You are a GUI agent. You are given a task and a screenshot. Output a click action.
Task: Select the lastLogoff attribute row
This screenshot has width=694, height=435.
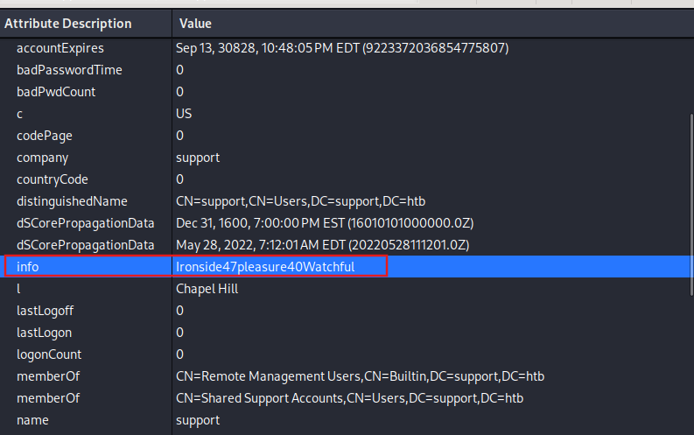pos(345,311)
